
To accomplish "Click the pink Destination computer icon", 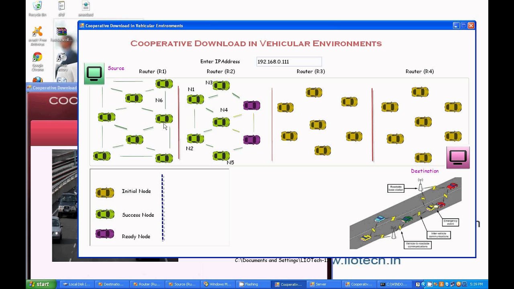I will tap(458, 157).
